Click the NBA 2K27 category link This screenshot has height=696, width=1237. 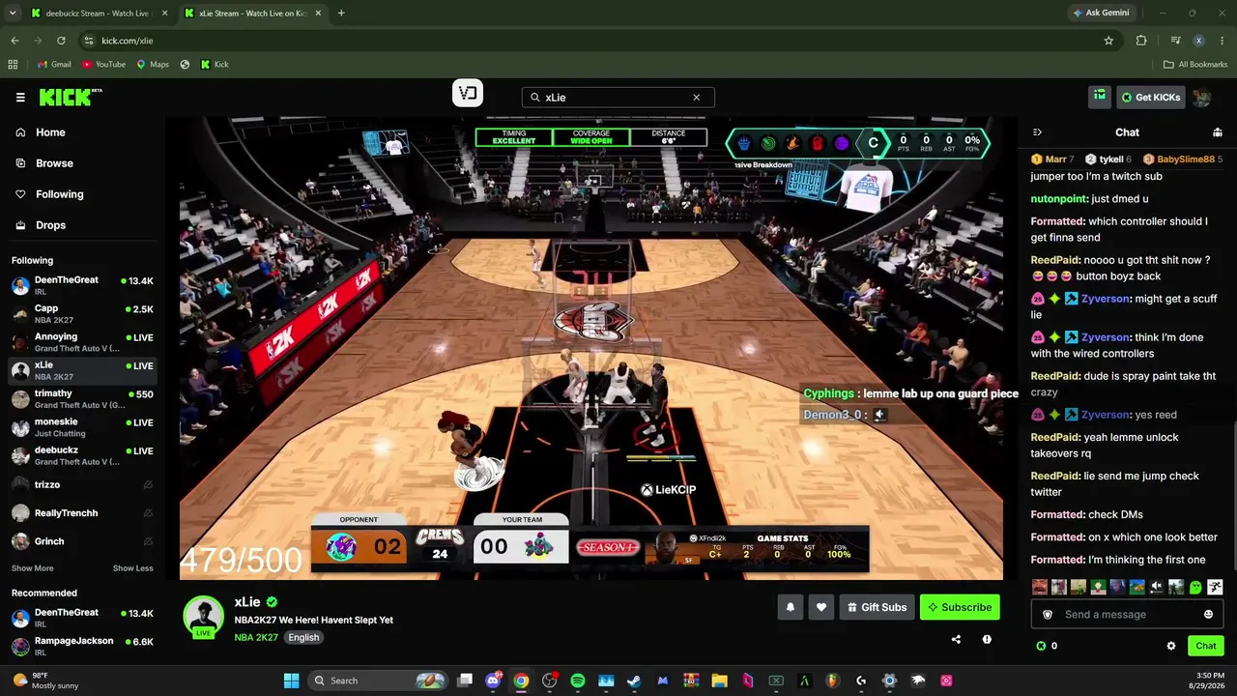click(x=256, y=638)
